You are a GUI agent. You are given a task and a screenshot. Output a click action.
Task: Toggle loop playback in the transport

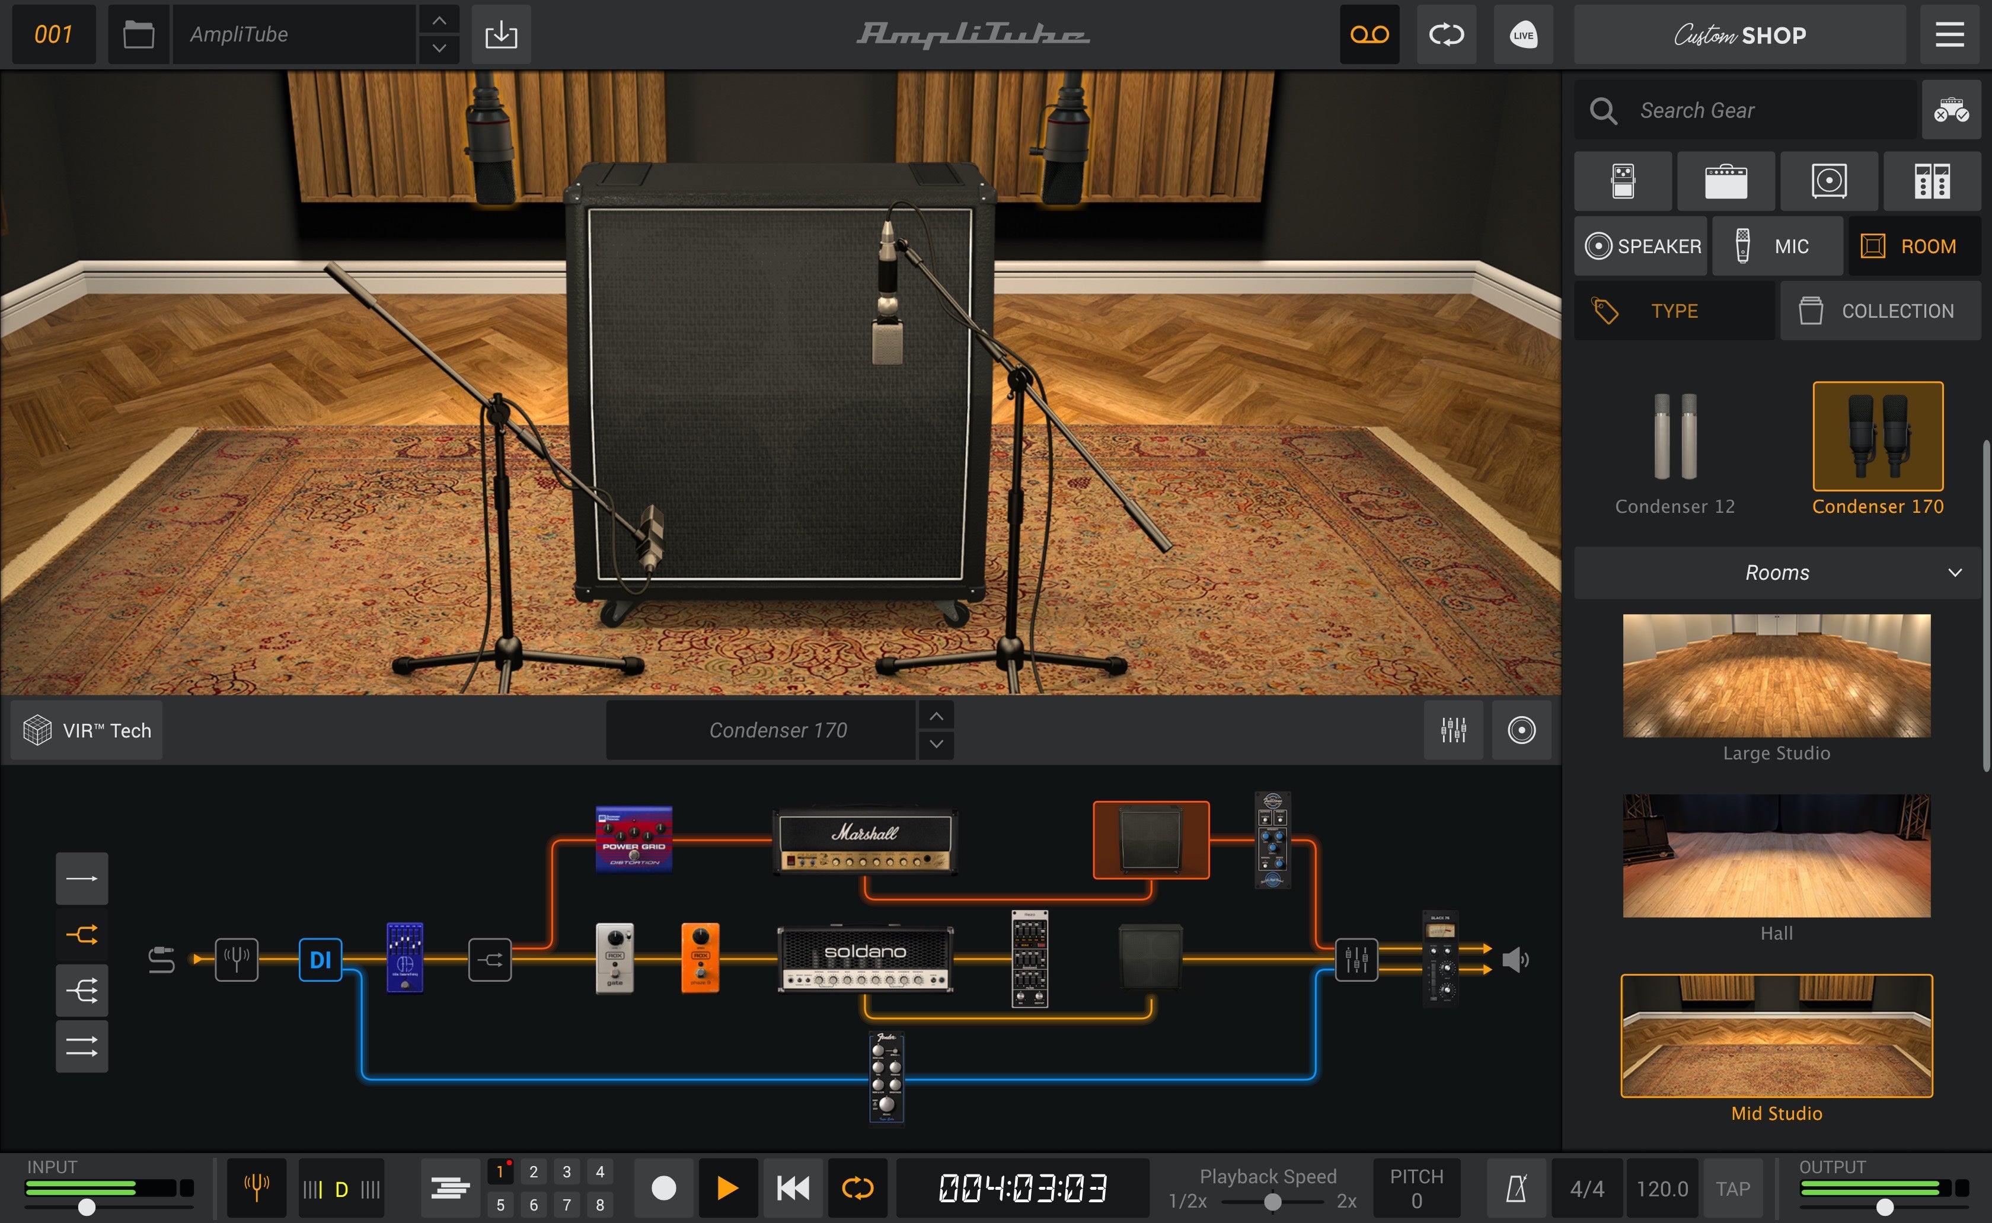(857, 1187)
